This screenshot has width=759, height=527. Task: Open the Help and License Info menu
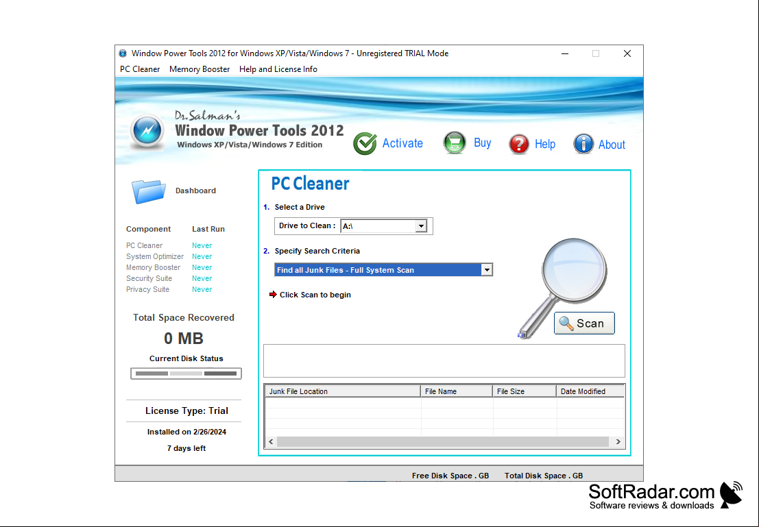[278, 69]
